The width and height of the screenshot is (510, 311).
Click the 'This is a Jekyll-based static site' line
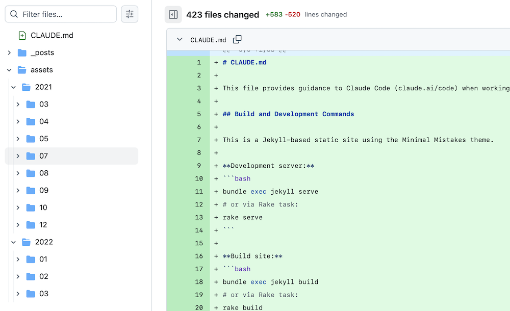click(358, 140)
